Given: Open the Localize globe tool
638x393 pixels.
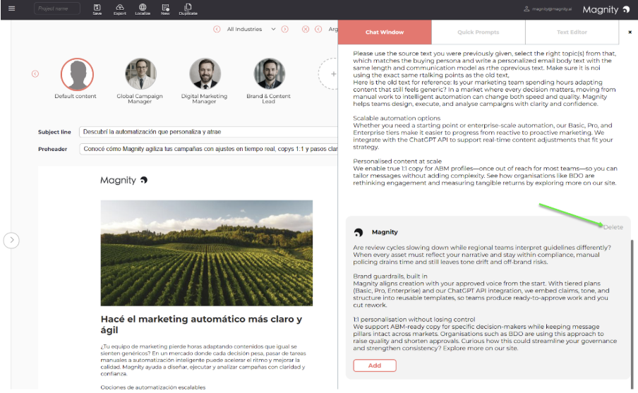Looking at the screenshot, I should point(143,9).
